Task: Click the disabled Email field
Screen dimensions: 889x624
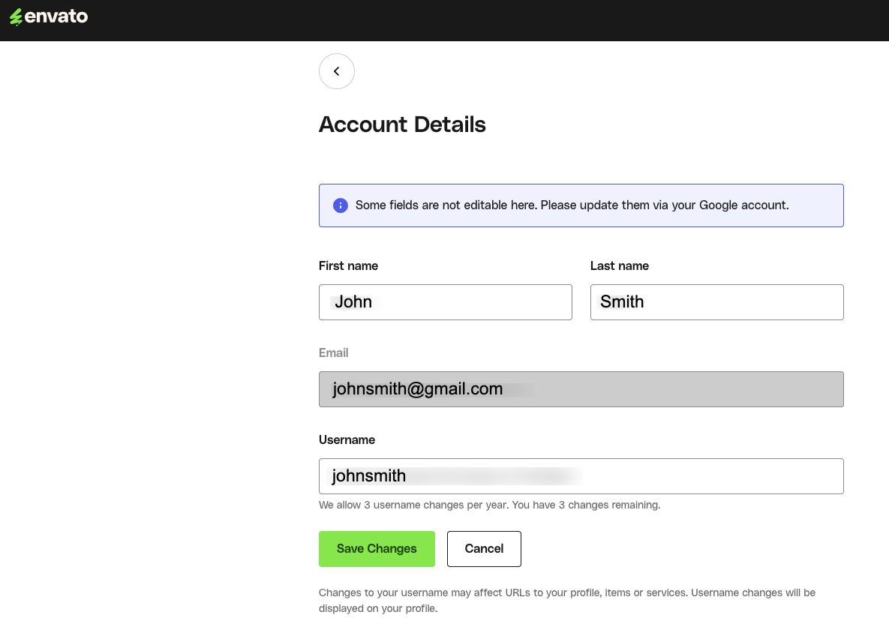Action: [581, 388]
